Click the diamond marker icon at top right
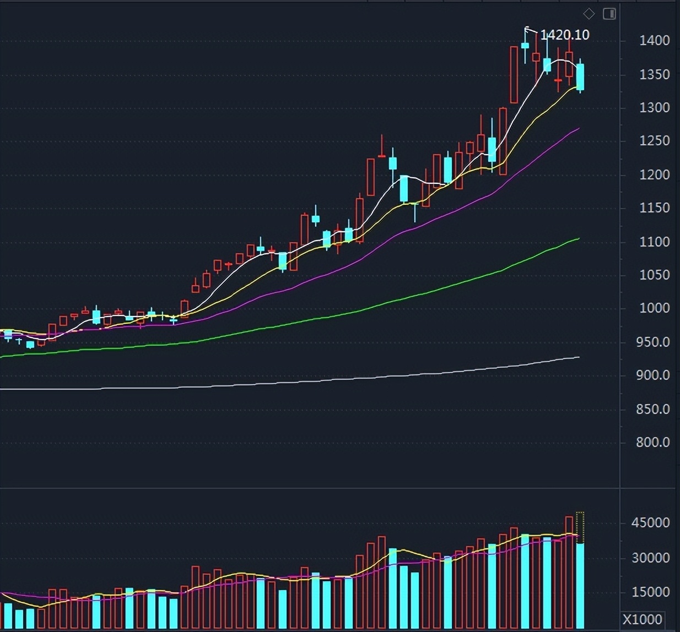Viewport: 680px width, 632px height. point(589,13)
